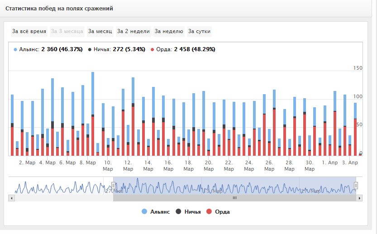Click the unselected navigator area before 27 Фев
This screenshot has height=234, width=377.
tap(61, 186)
